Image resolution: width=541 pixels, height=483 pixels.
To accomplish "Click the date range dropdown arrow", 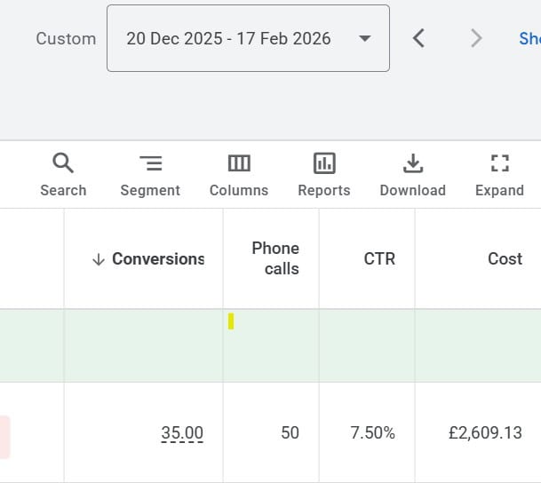I will (x=364, y=38).
